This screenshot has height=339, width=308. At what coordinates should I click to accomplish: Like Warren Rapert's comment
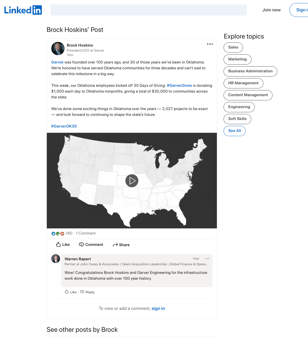pyautogui.click(x=71, y=292)
